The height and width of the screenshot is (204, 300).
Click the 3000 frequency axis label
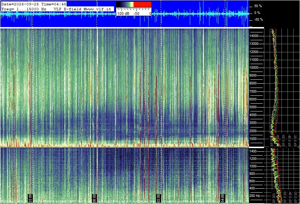click(x=253, y=123)
